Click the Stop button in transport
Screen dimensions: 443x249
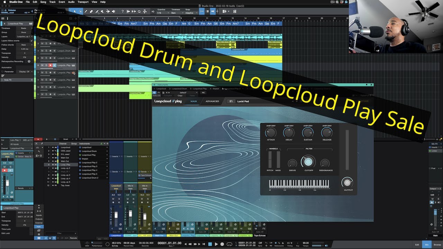pos(210,244)
